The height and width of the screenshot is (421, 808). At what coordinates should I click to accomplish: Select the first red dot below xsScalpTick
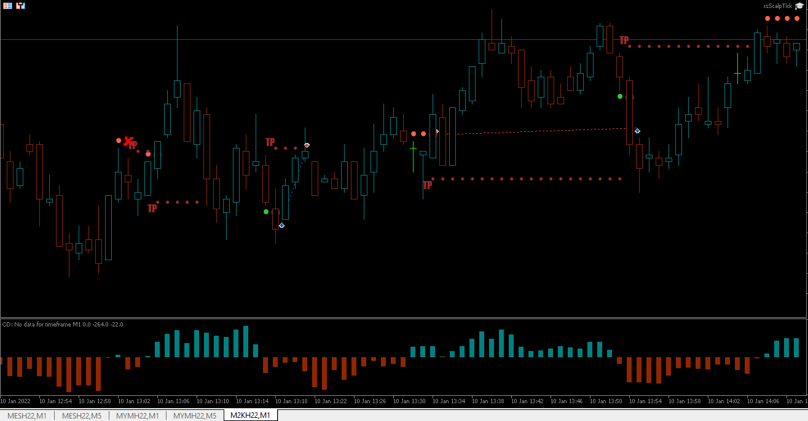click(767, 18)
